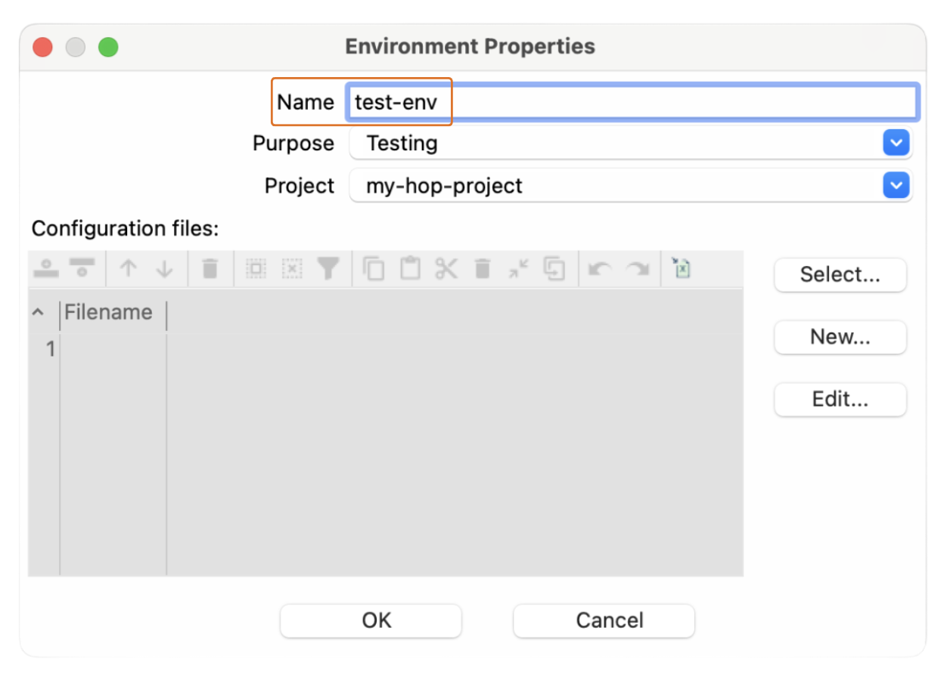Screen dimensions: 947x677
Task: Move selected row down with arrow icon
Action: tap(164, 268)
